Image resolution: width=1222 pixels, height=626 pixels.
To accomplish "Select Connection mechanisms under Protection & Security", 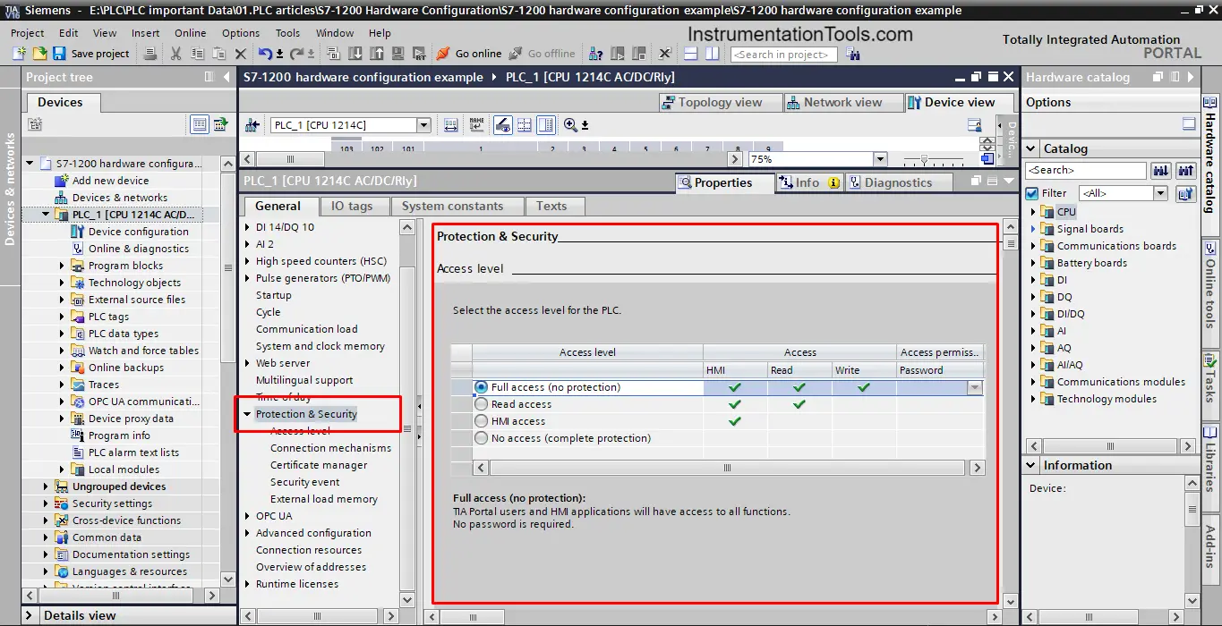I will pyautogui.click(x=330, y=448).
